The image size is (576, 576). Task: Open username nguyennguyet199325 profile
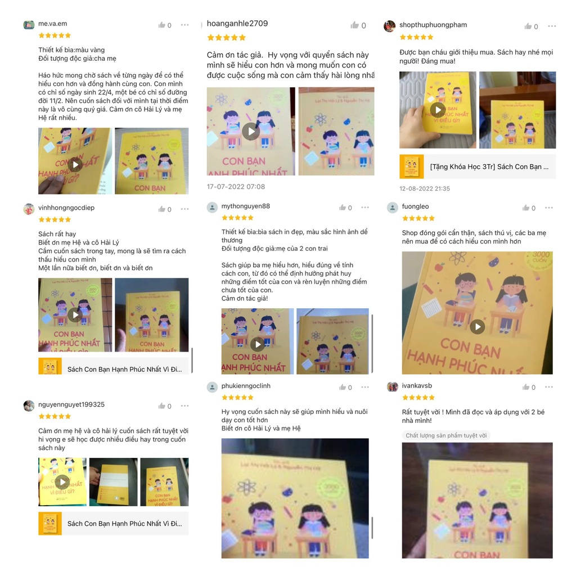[x=71, y=404]
